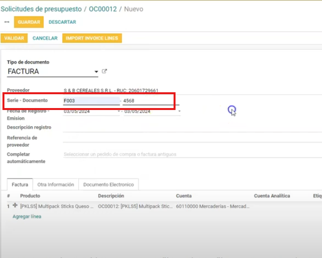Click IMPORT INVOICE LINES button
Viewport: 322px width, 258px height.
click(x=92, y=38)
